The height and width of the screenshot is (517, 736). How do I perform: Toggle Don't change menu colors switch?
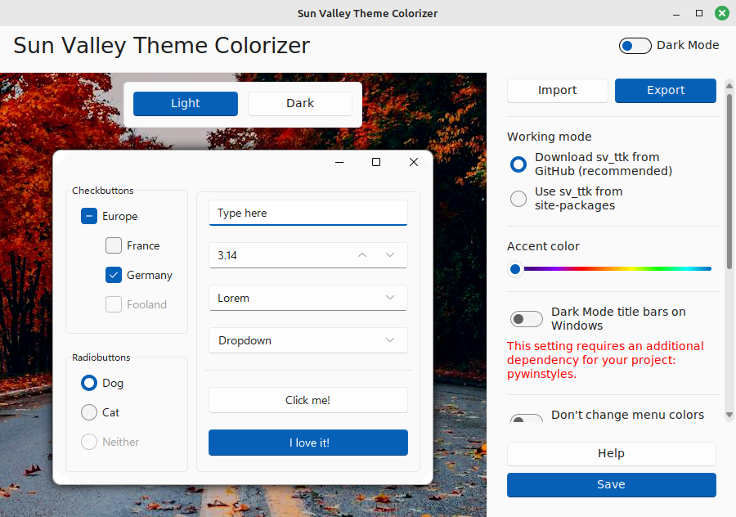point(526,418)
